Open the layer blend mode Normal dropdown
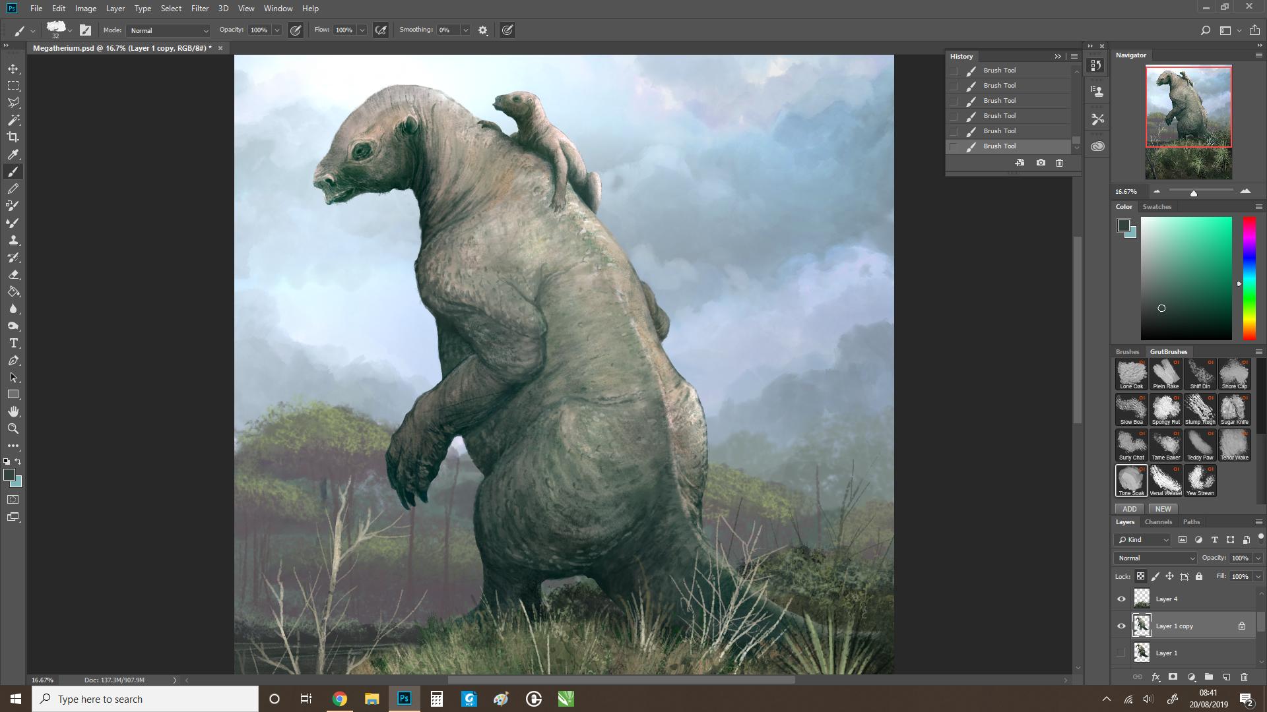 pyautogui.click(x=1155, y=558)
